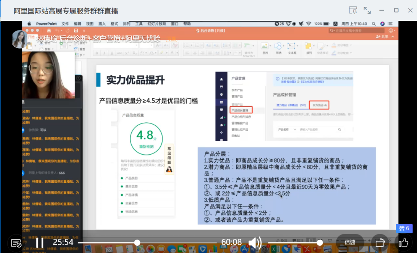417x253 pixels.
Task: Open macOS Notification Center list icon
Action: pos(390,24)
